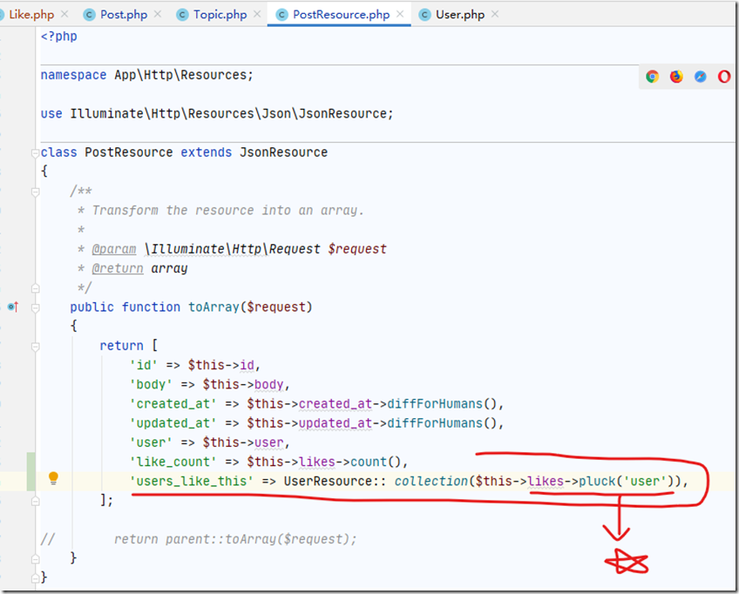The width and height of the screenshot is (739, 594).
Task: Click the 'body' array key
Action: click(x=151, y=385)
